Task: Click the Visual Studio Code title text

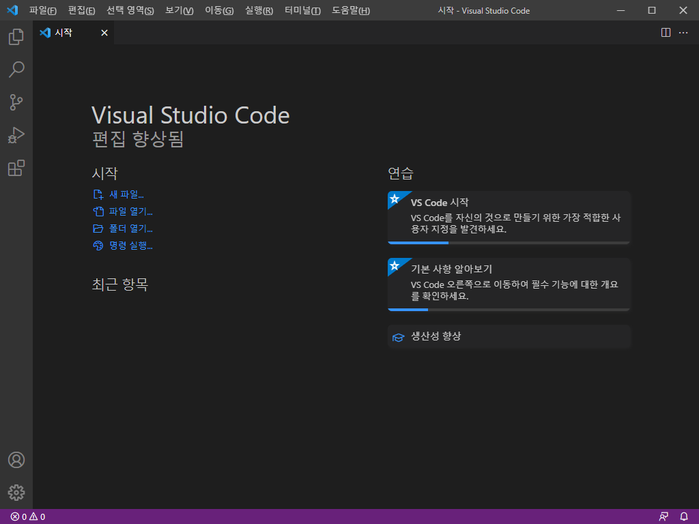Action: click(191, 115)
